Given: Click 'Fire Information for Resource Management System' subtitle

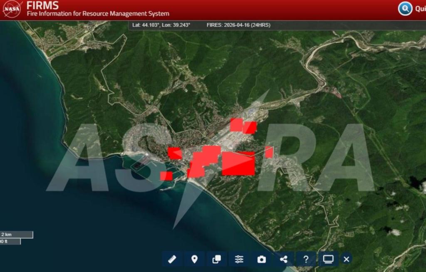Looking at the screenshot, I should 98,14.
